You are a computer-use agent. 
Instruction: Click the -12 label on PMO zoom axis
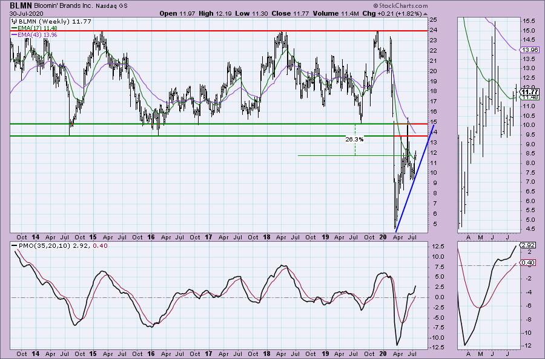[528, 346]
